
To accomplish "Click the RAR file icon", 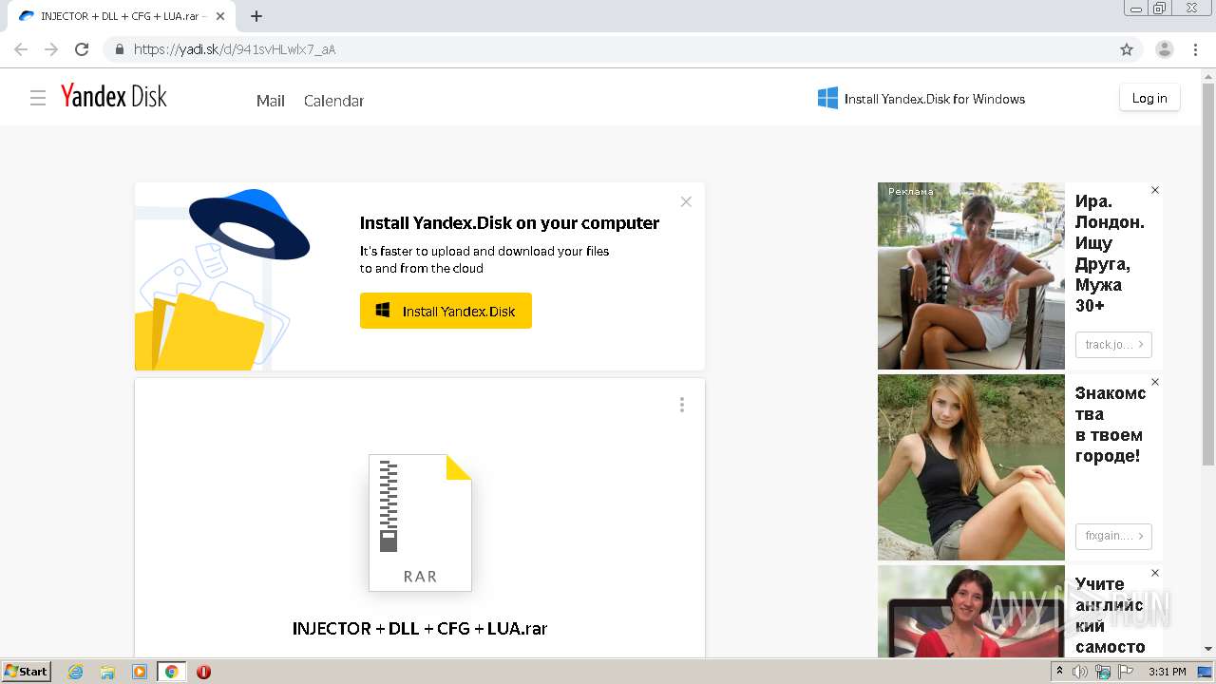I will [x=420, y=522].
